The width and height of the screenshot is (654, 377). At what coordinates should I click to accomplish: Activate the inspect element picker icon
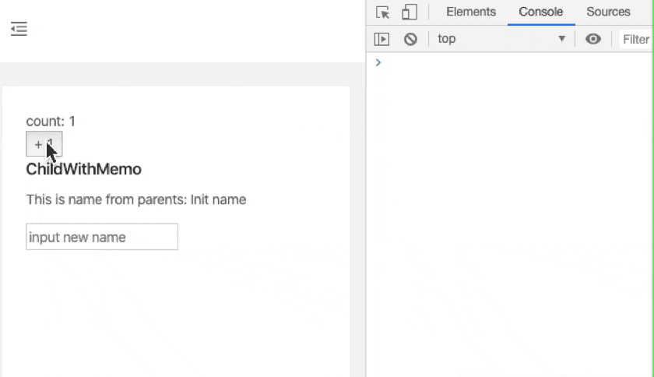click(x=382, y=12)
